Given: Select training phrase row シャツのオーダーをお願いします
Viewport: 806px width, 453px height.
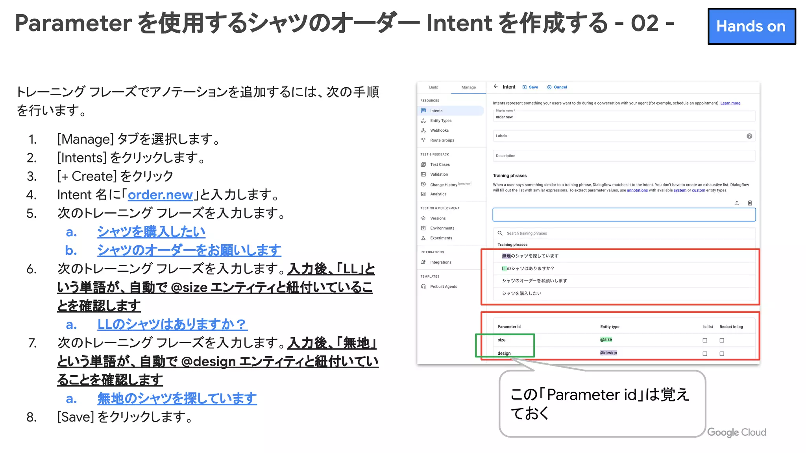Looking at the screenshot, I should pos(624,281).
